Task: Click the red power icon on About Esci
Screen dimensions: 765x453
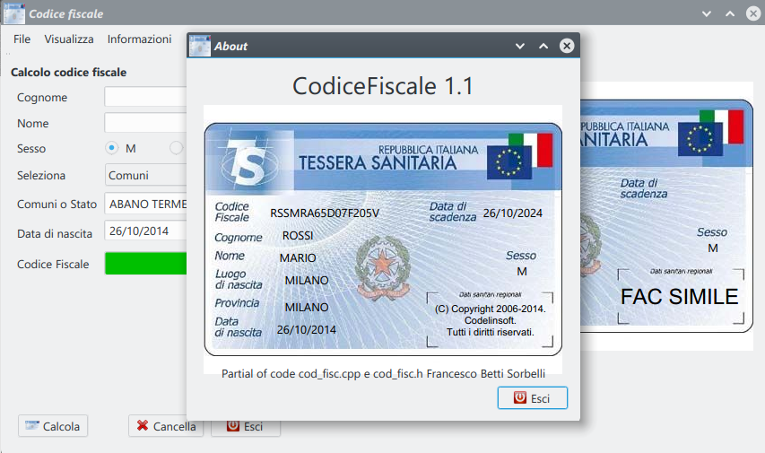Action: [x=520, y=398]
